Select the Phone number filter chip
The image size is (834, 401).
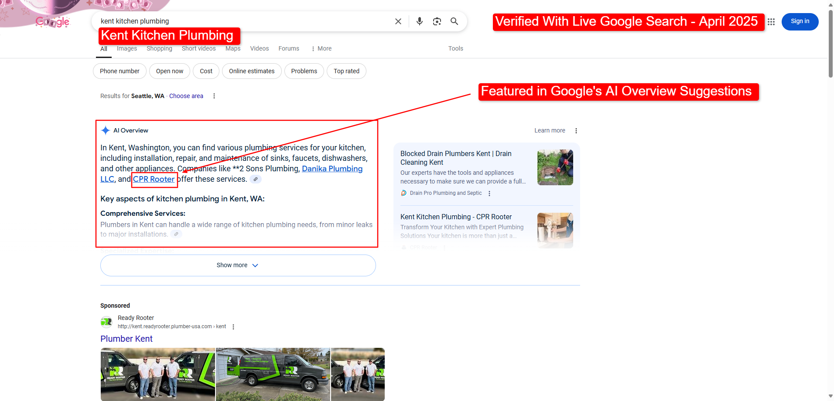click(x=120, y=71)
